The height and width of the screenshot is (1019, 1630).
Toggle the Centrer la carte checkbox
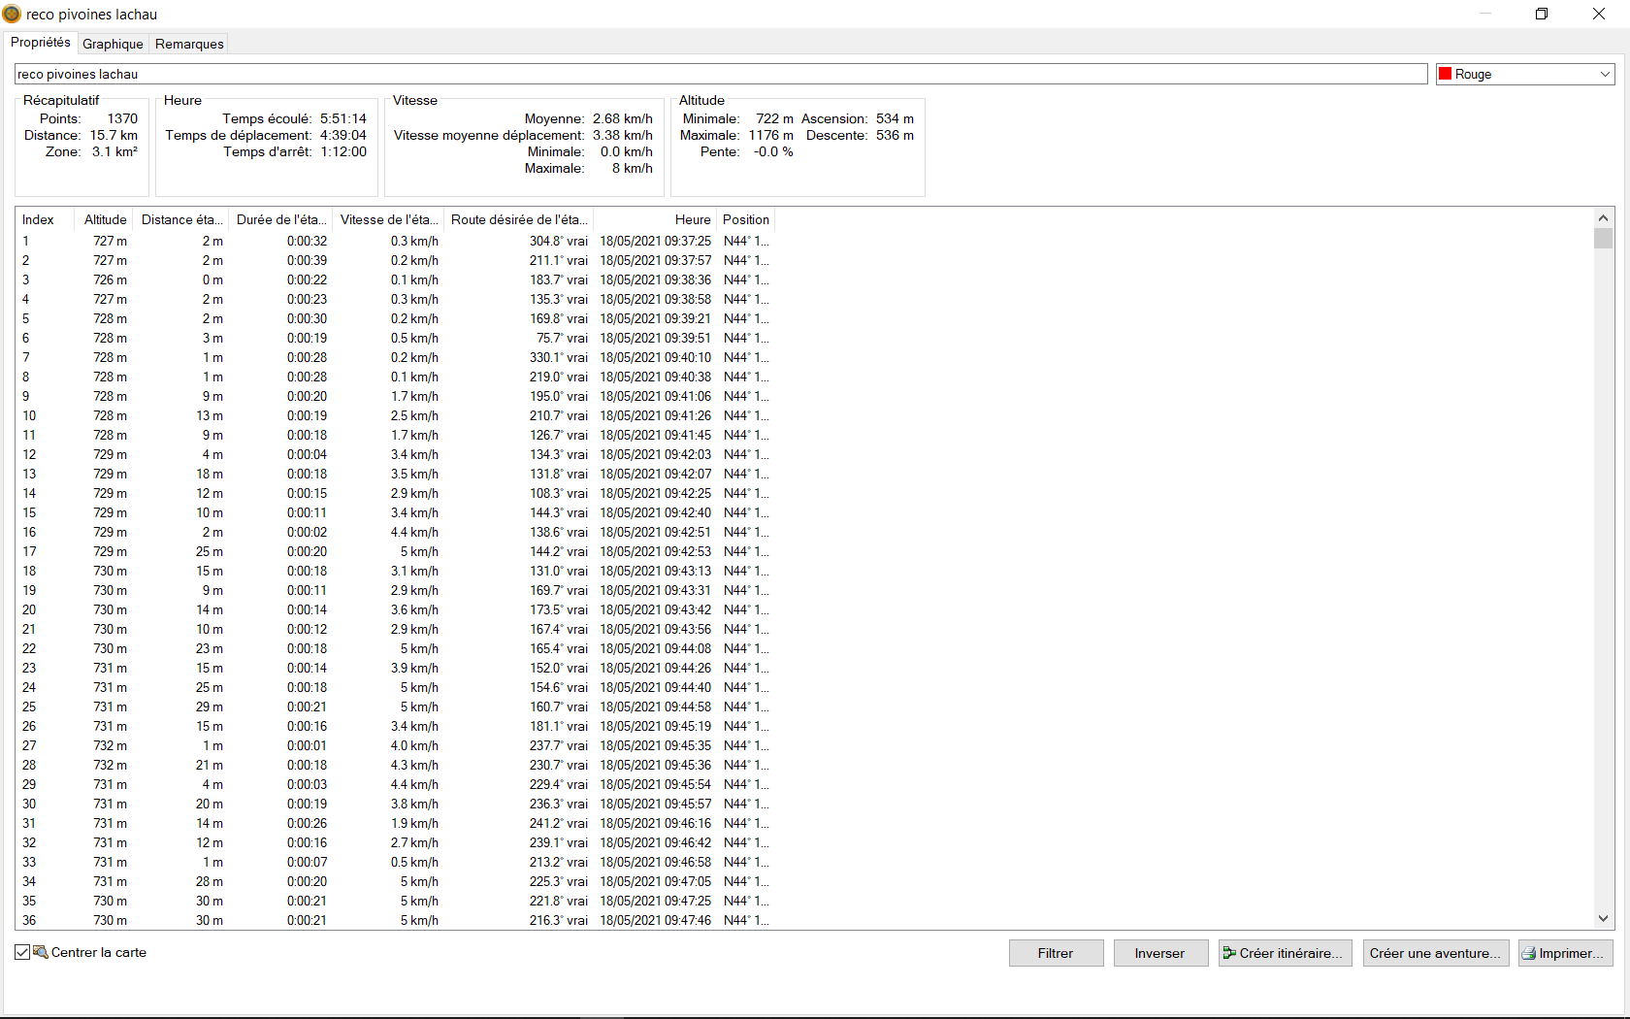click(x=22, y=952)
